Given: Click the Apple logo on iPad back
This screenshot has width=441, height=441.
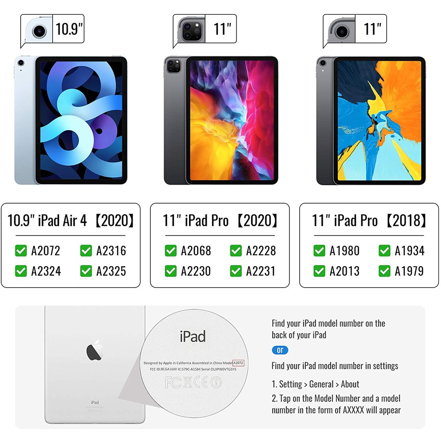Looking at the screenshot, I should [x=94, y=350].
